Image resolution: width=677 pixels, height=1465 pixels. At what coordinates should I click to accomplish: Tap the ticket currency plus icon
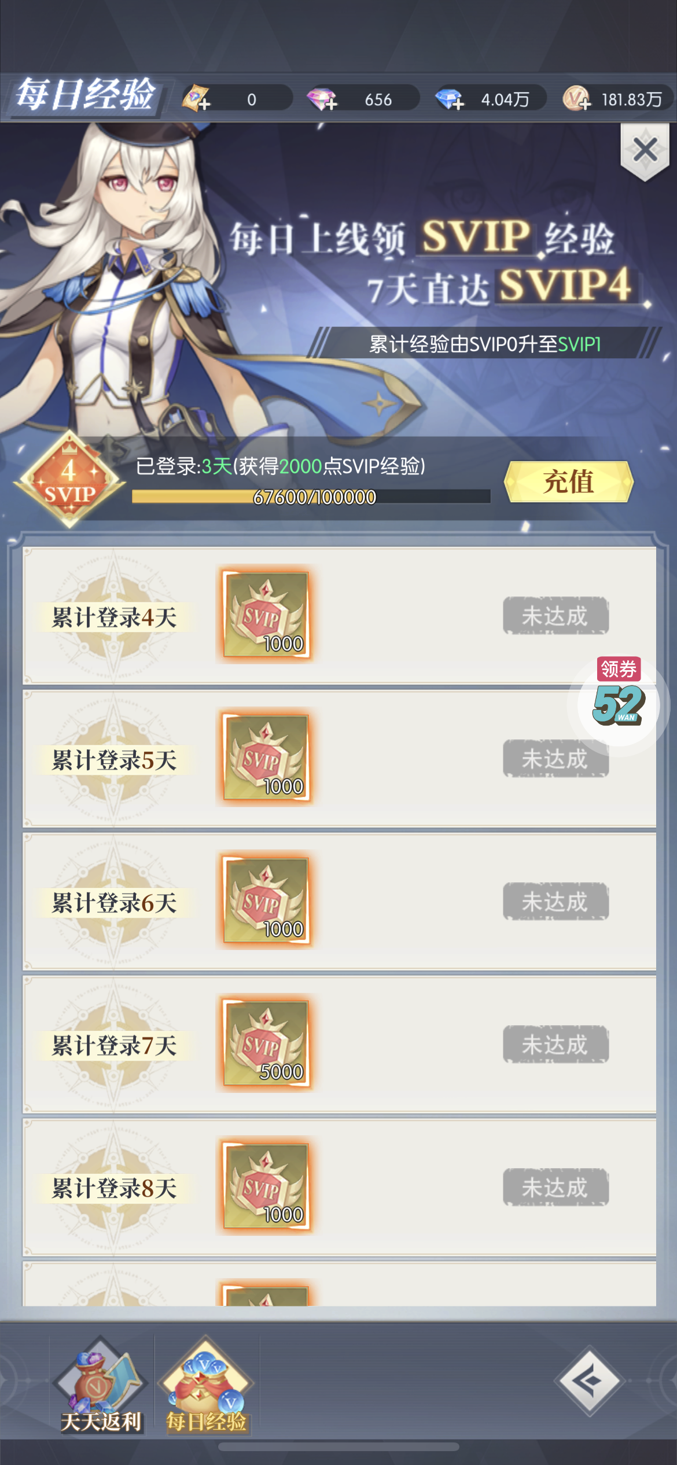(197, 98)
